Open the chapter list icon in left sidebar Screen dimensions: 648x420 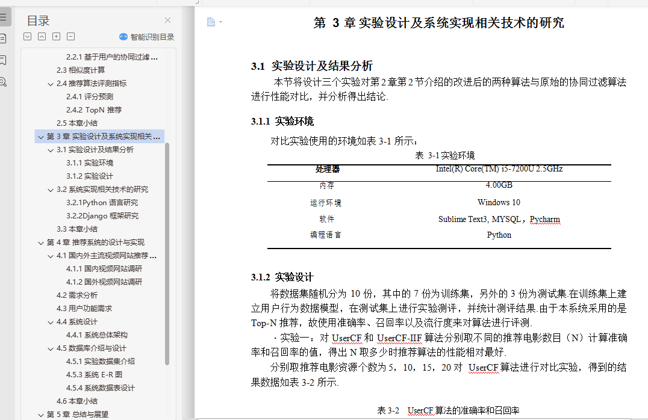tap(3, 39)
